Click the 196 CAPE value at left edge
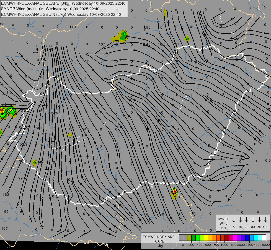The width and height of the screenshot is (271, 250). 5,211
